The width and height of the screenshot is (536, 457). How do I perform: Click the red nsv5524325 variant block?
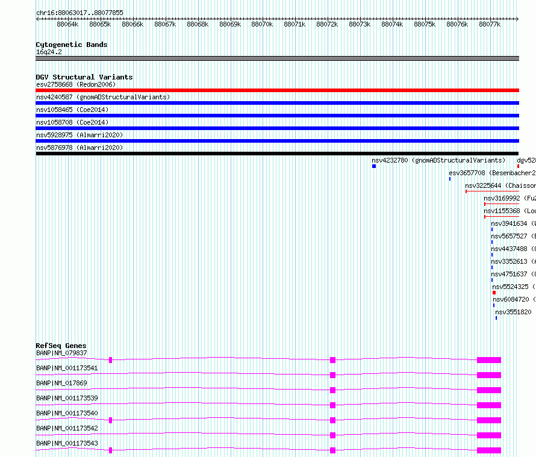point(494,293)
